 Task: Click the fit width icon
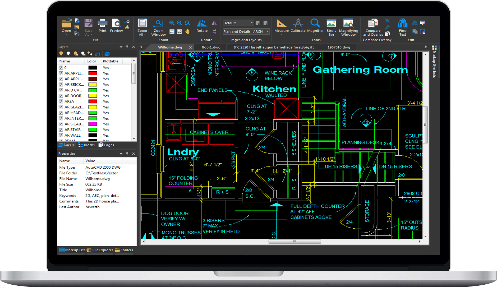tap(180, 32)
